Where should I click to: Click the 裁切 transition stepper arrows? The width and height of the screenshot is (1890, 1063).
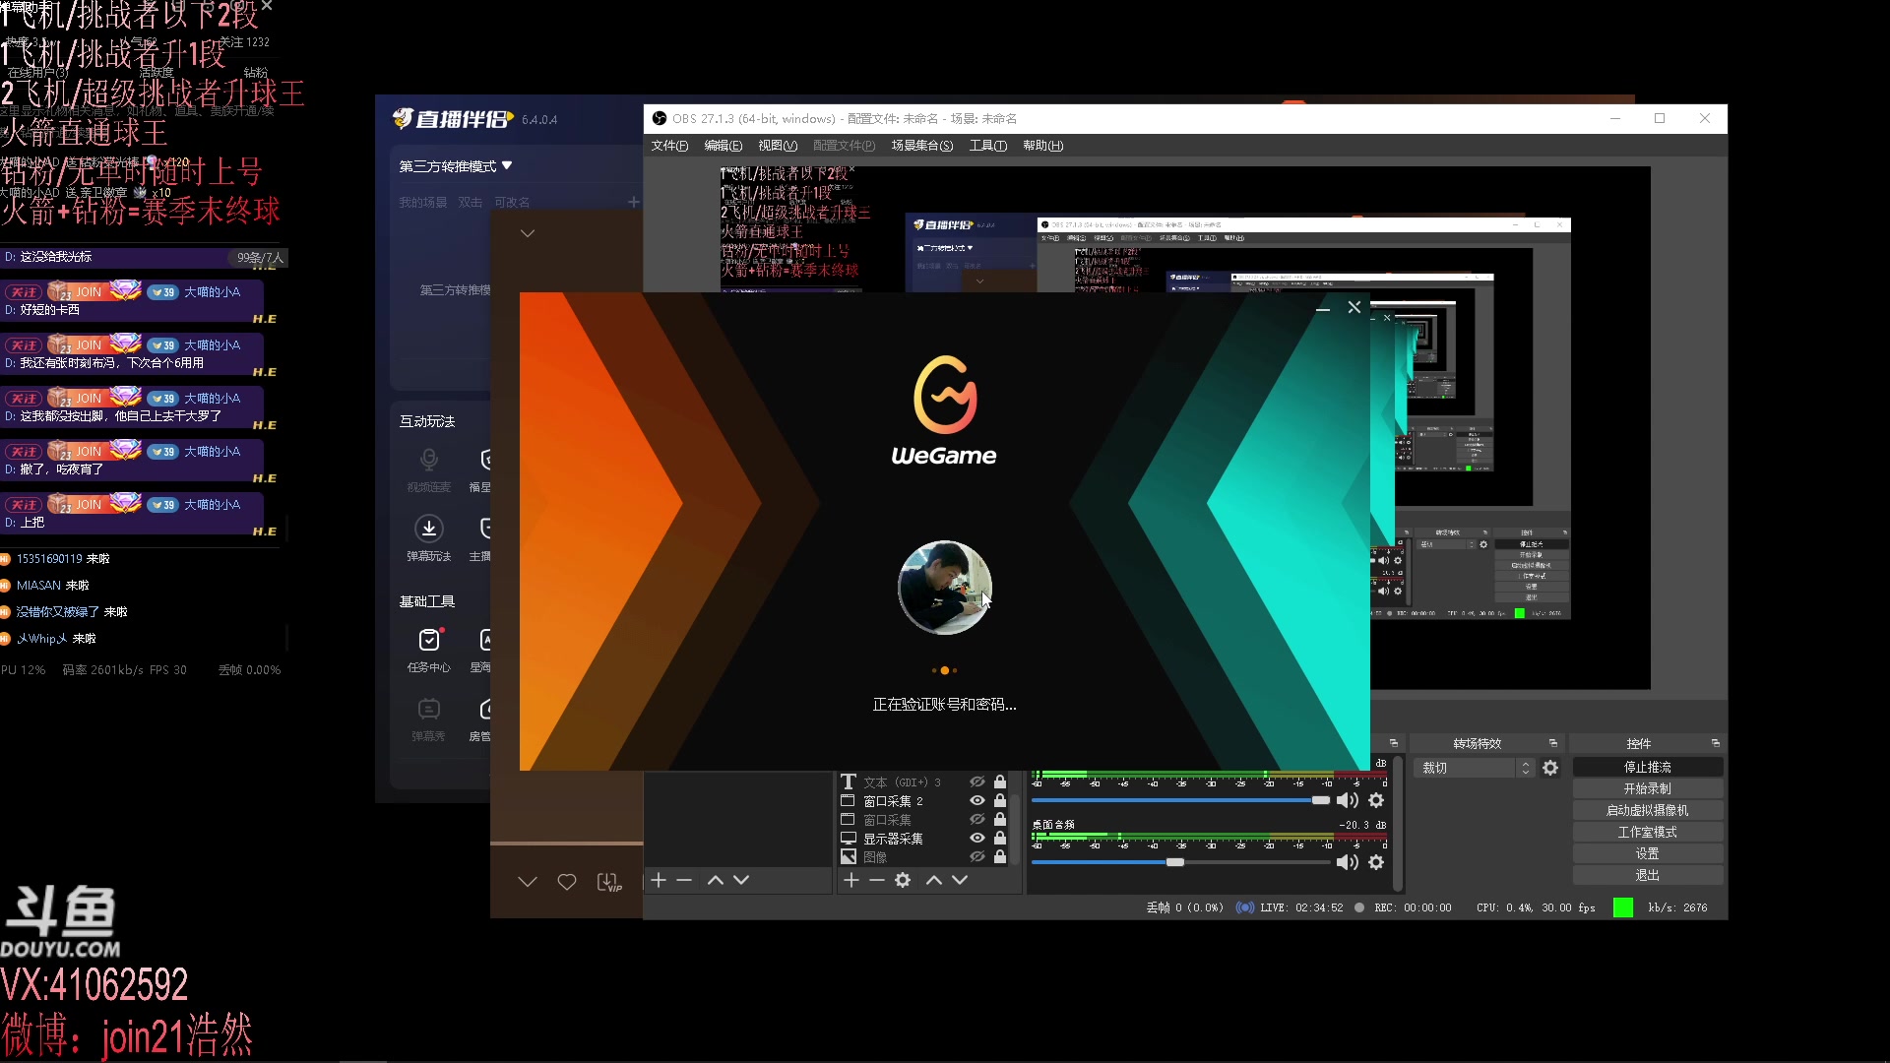[x=1526, y=768]
